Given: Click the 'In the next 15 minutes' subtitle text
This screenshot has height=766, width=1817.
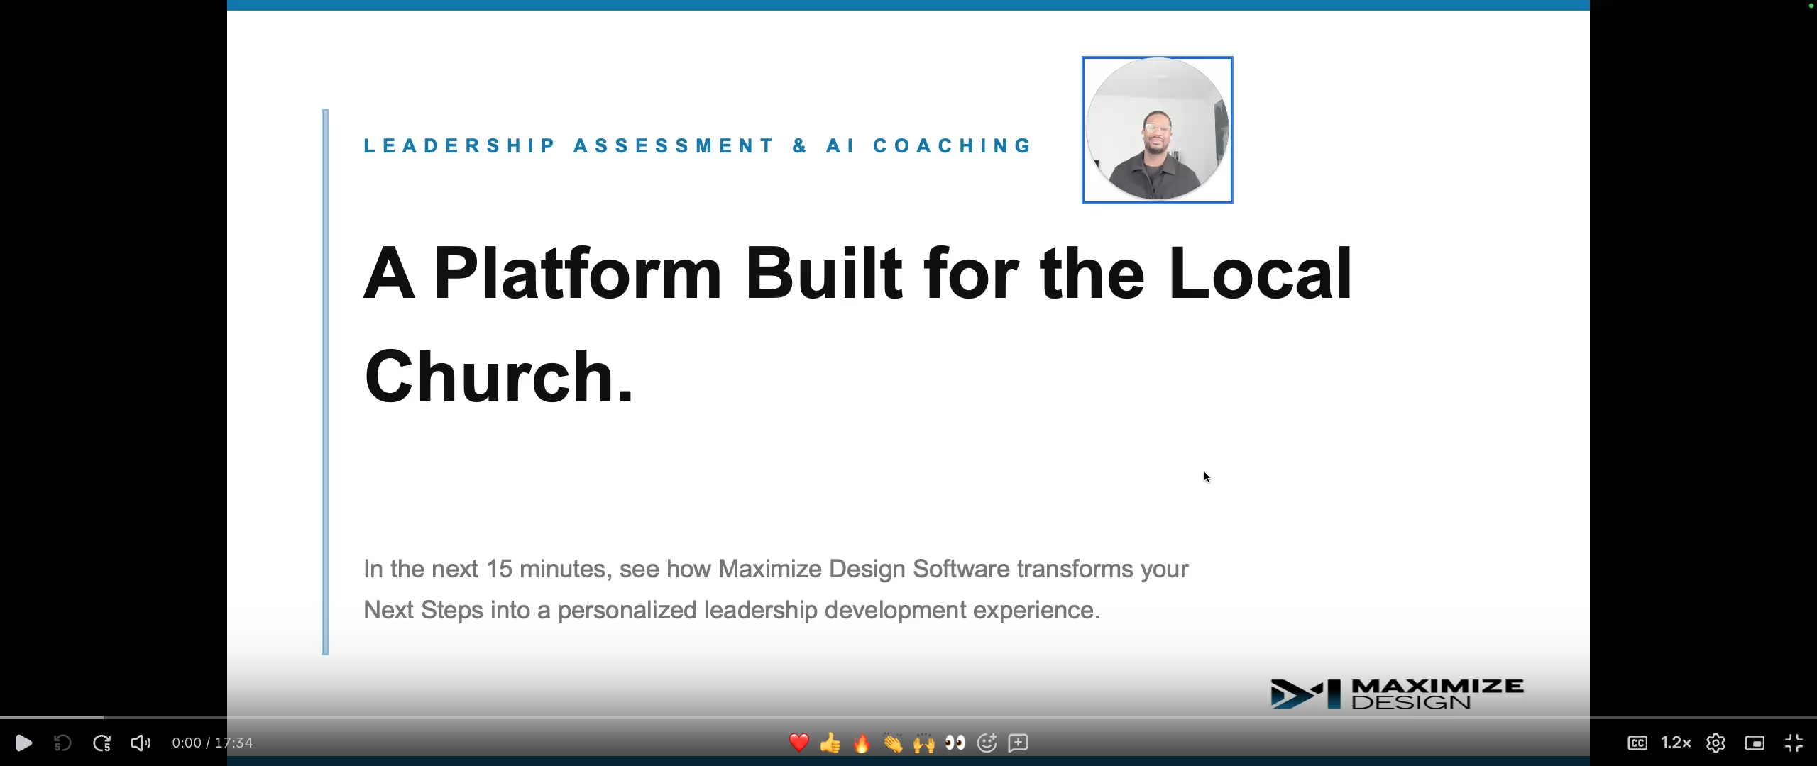Looking at the screenshot, I should pyautogui.click(x=776, y=589).
